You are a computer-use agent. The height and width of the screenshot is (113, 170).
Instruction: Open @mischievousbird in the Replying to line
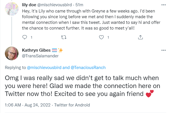tap(44, 68)
